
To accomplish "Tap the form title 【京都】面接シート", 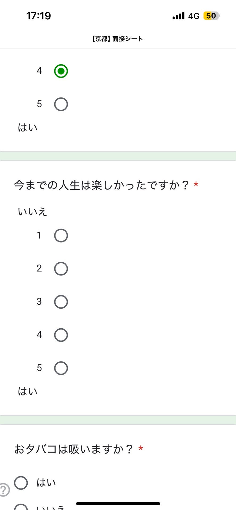I will tap(117, 39).
